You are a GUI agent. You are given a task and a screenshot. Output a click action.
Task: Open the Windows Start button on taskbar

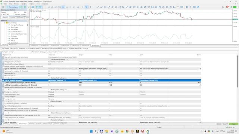coord(91,131)
